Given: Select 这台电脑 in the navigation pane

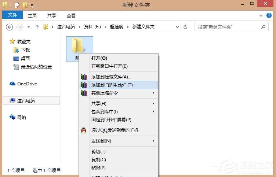Looking at the screenshot, I should click(x=31, y=100).
